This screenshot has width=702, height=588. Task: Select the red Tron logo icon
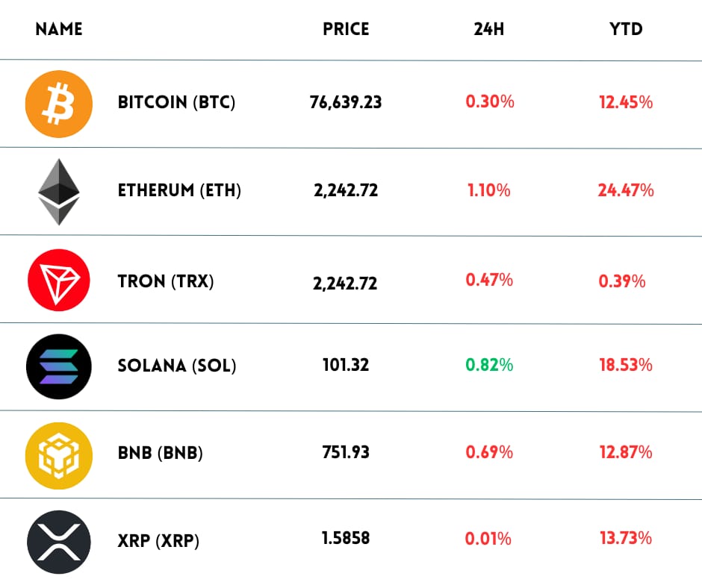[59, 280]
